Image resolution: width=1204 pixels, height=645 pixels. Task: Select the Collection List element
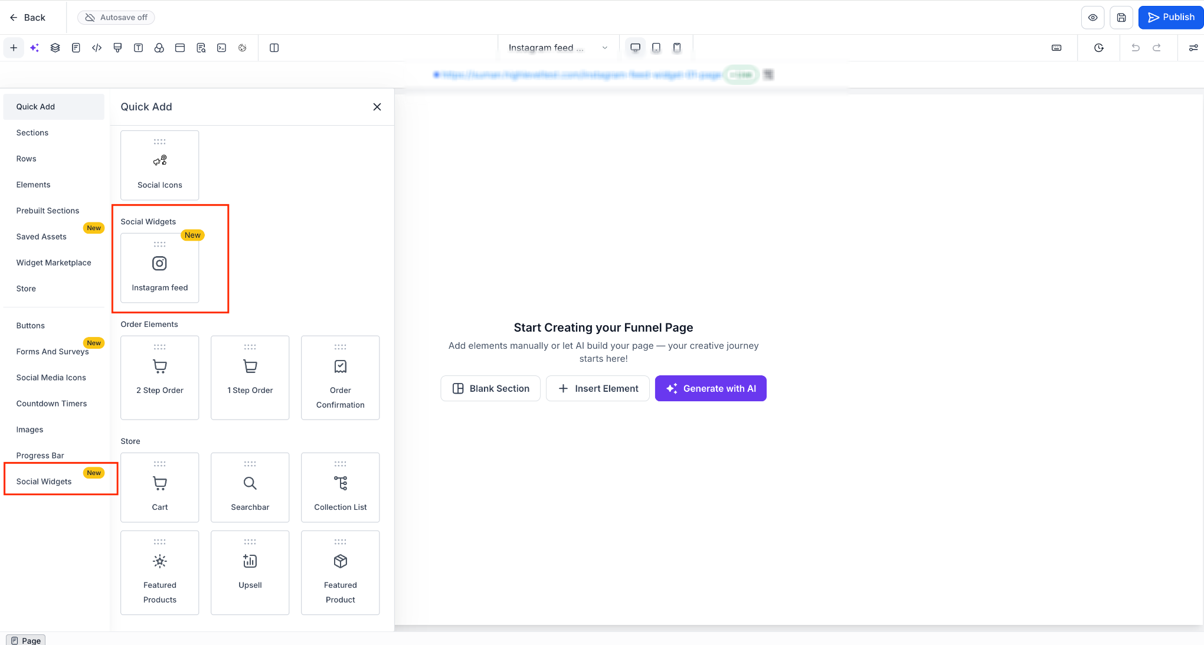(x=341, y=487)
